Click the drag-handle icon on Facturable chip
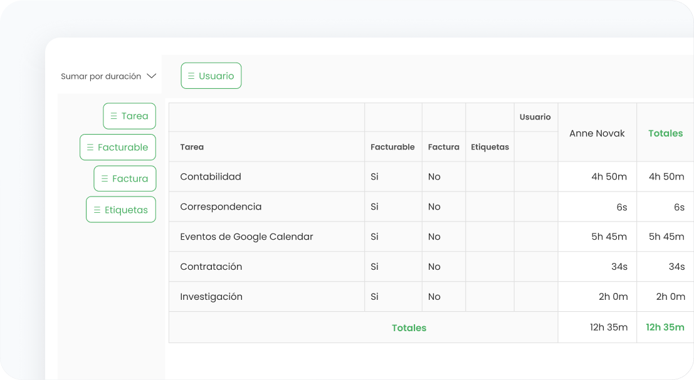The width and height of the screenshot is (694, 380). tap(90, 147)
